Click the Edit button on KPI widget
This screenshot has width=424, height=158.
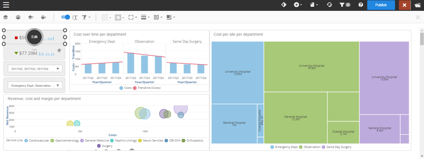point(34,37)
